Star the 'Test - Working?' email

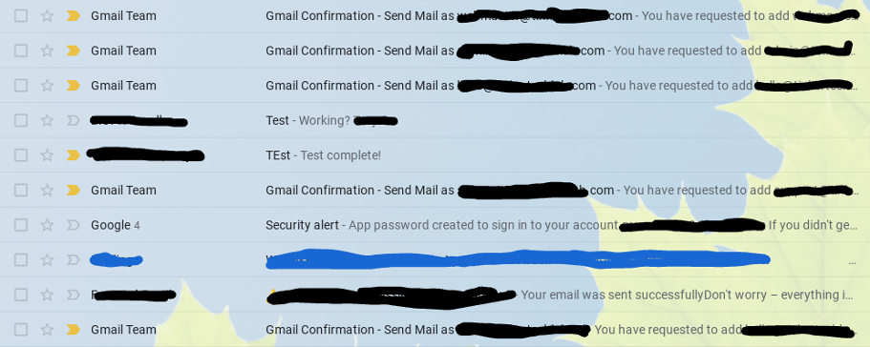(47, 120)
